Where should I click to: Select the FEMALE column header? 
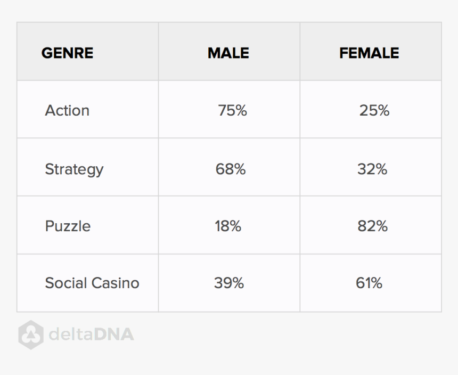[x=369, y=53]
